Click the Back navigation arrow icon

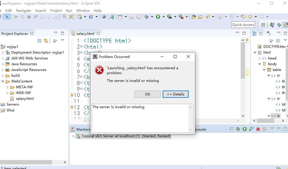coord(250,17)
